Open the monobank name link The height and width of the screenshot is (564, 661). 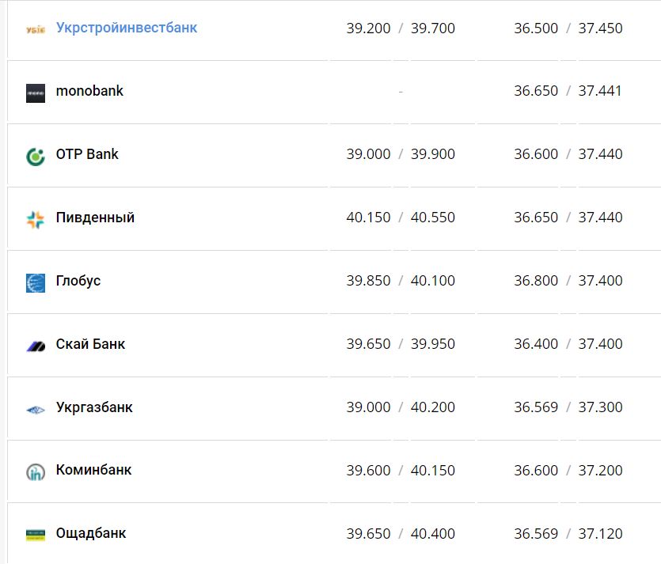coord(89,91)
